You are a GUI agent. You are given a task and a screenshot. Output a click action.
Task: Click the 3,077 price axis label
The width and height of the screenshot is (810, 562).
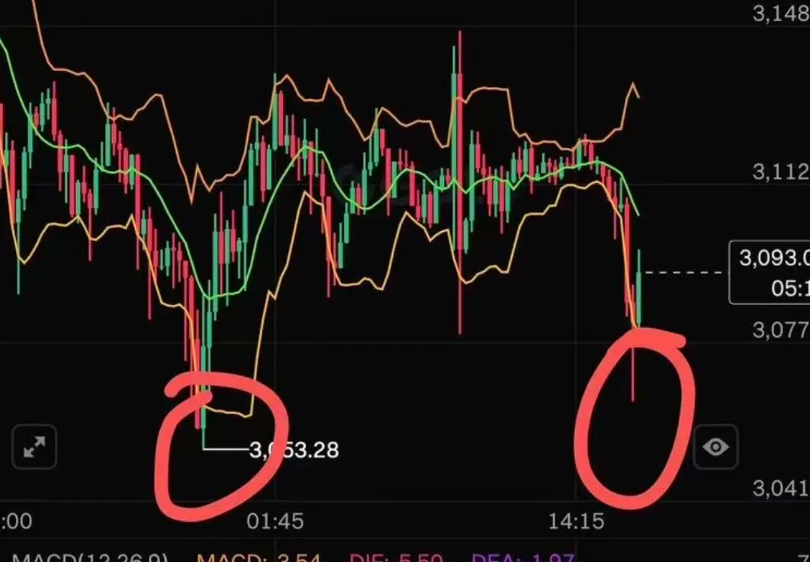780,329
